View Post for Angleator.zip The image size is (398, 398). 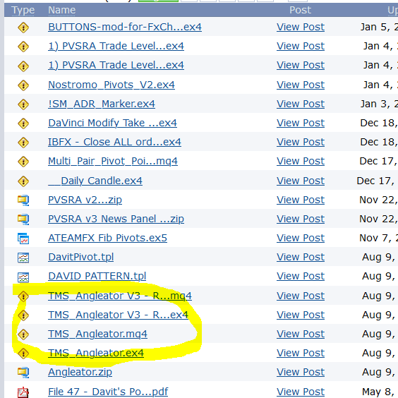(301, 372)
